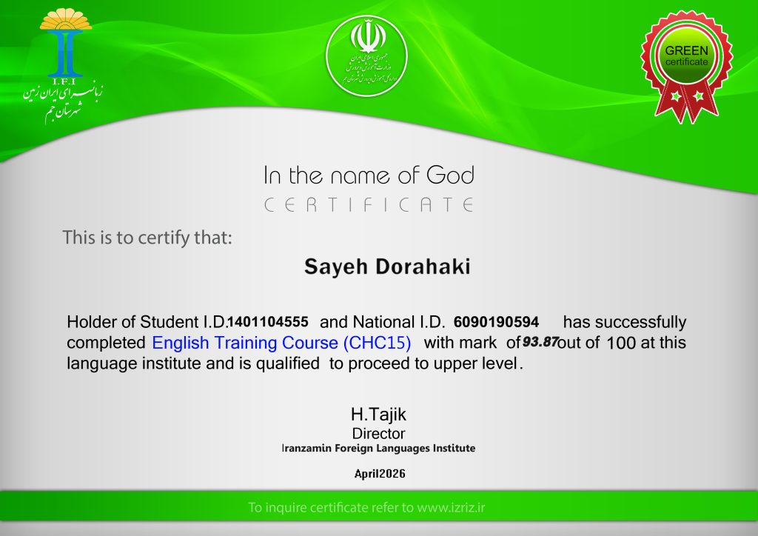Screen dimensions: 758x536
Task: Click the spaced CERTIFICATE title
Action: point(369,205)
